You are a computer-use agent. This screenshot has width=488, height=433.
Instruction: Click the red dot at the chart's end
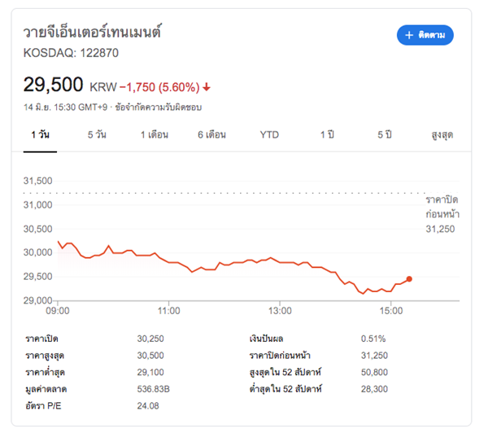click(x=409, y=279)
